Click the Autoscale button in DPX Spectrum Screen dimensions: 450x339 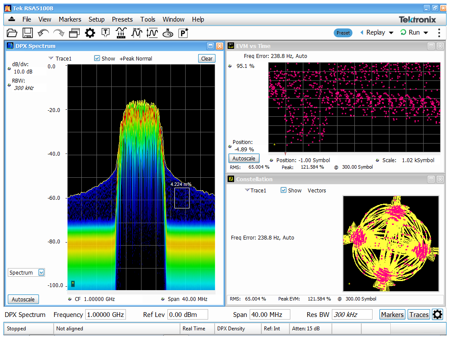[x=23, y=299]
